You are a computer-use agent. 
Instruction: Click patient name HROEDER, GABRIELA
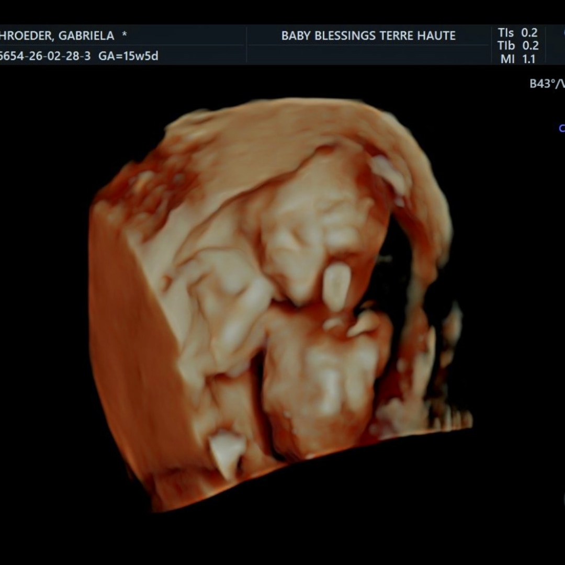58,36
